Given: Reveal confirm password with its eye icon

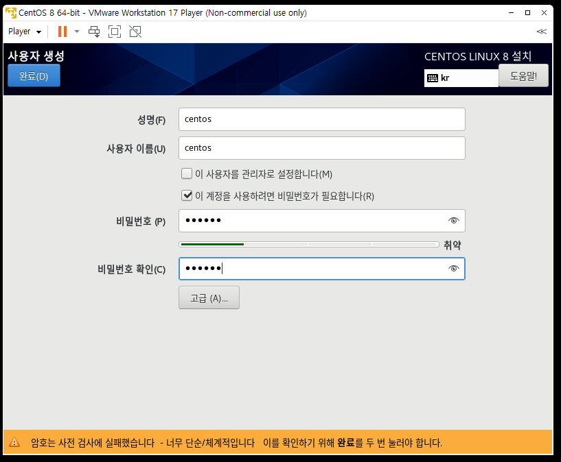Looking at the screenshot, I should point(454,269).
